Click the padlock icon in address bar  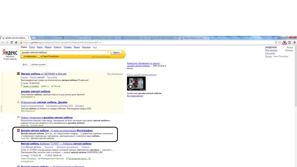[x=21, y=43]
